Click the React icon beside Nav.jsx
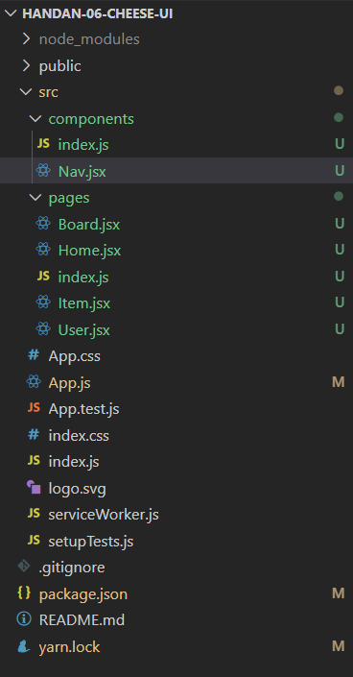 (x=43, y=171)
